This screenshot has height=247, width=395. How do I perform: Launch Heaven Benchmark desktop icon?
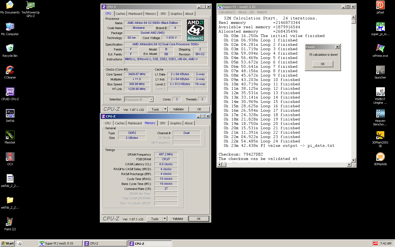380,117
